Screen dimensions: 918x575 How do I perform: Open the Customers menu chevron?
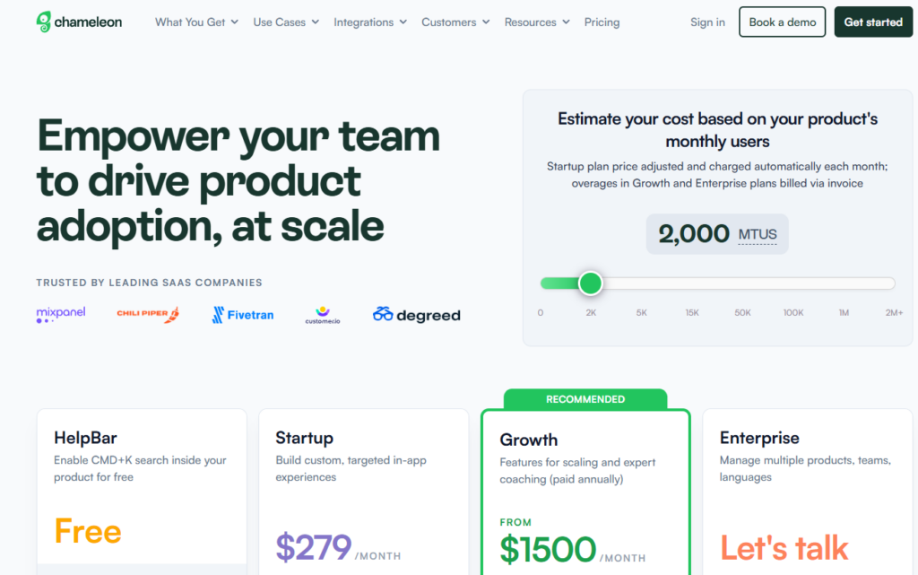coord(486,22)
